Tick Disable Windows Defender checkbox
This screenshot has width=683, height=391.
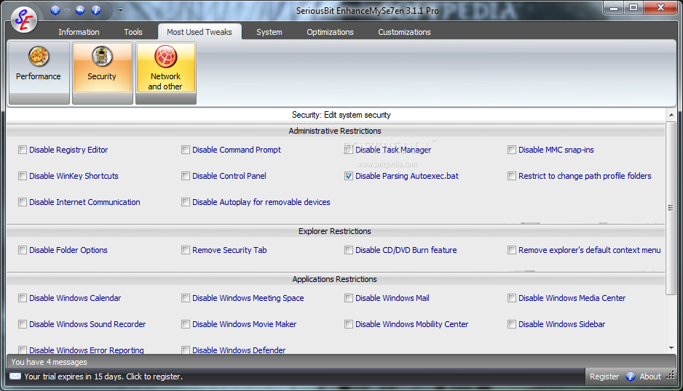[186, 350]
